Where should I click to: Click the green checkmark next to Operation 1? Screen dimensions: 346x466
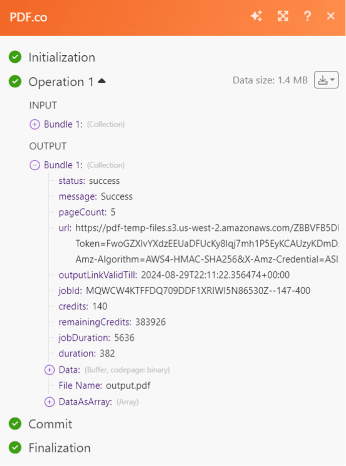(15, 82)
